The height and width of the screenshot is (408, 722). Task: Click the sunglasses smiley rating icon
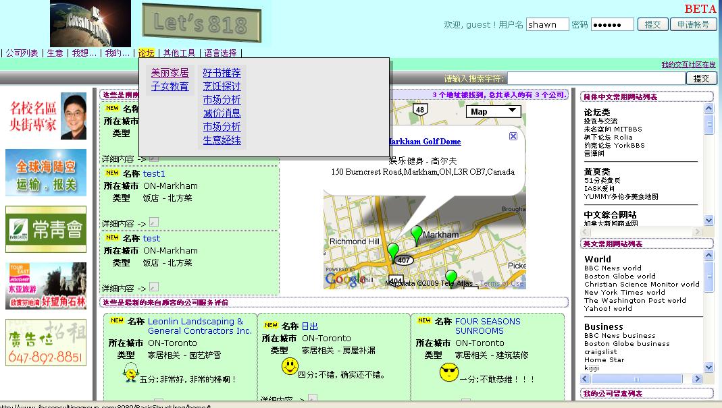click(449, 372)
